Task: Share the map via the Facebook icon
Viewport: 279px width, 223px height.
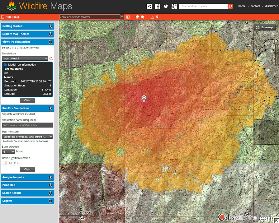Action: tap(158, 6)
